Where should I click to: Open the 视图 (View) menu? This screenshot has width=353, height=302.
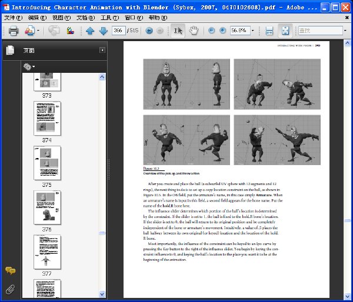pos(61,18)
